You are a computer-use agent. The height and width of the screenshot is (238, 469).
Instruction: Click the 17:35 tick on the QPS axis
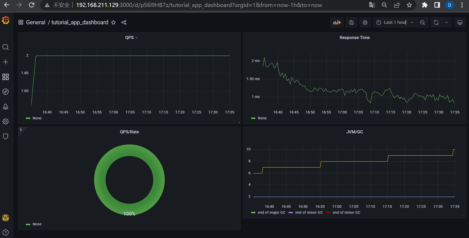click(x=230, y=112)
